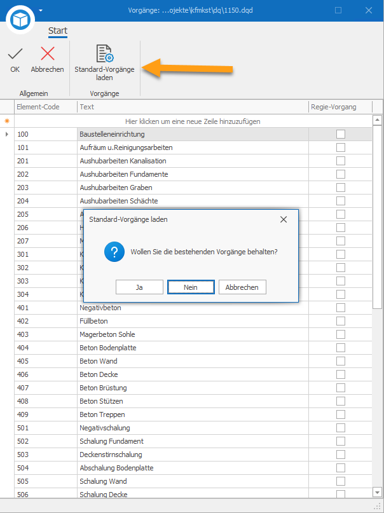Toggle Regie-Vorgang for row 404
Screen dimensions: 384x513
tap(341, 348)
